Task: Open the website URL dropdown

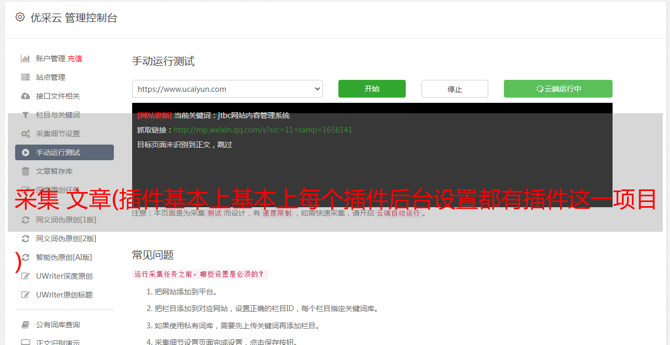Action: click(227, 89)
